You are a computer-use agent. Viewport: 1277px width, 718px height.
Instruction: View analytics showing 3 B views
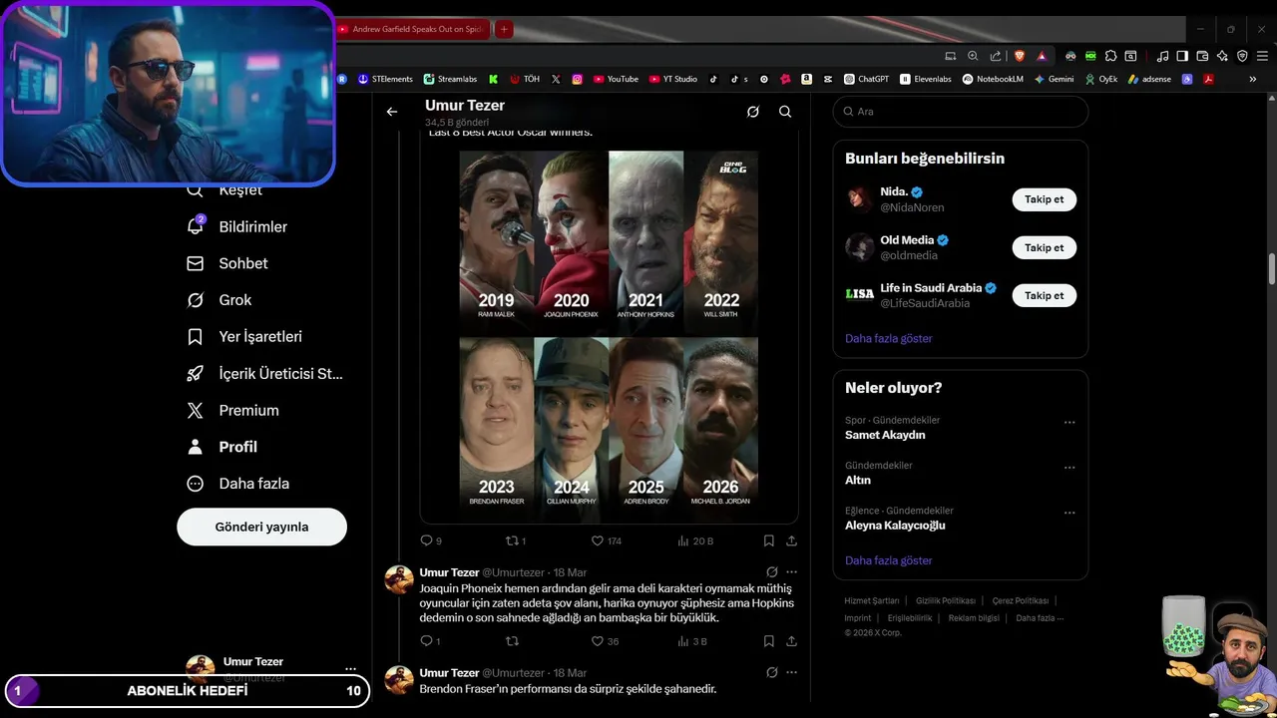pos(692,641)
